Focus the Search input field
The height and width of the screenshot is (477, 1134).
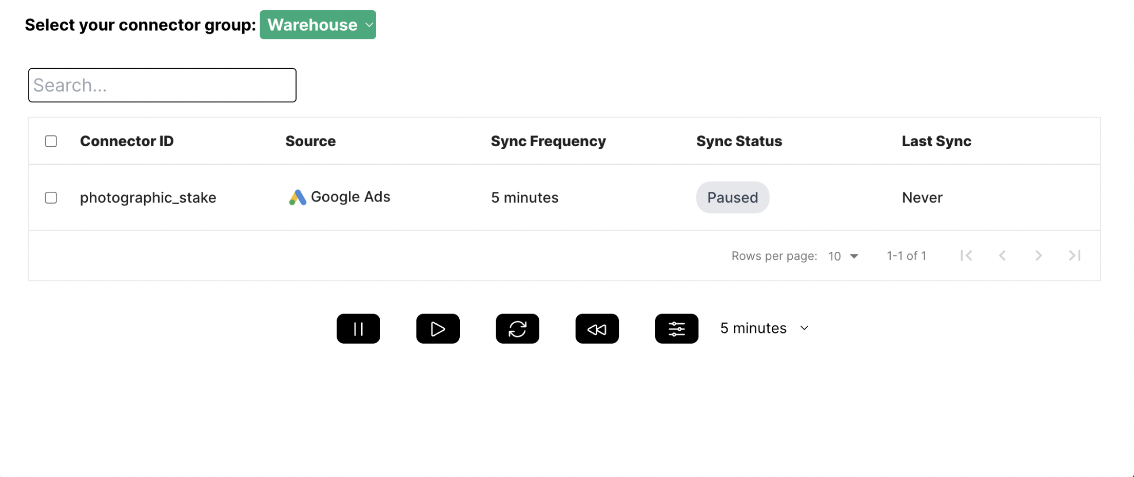click(162, 85)
